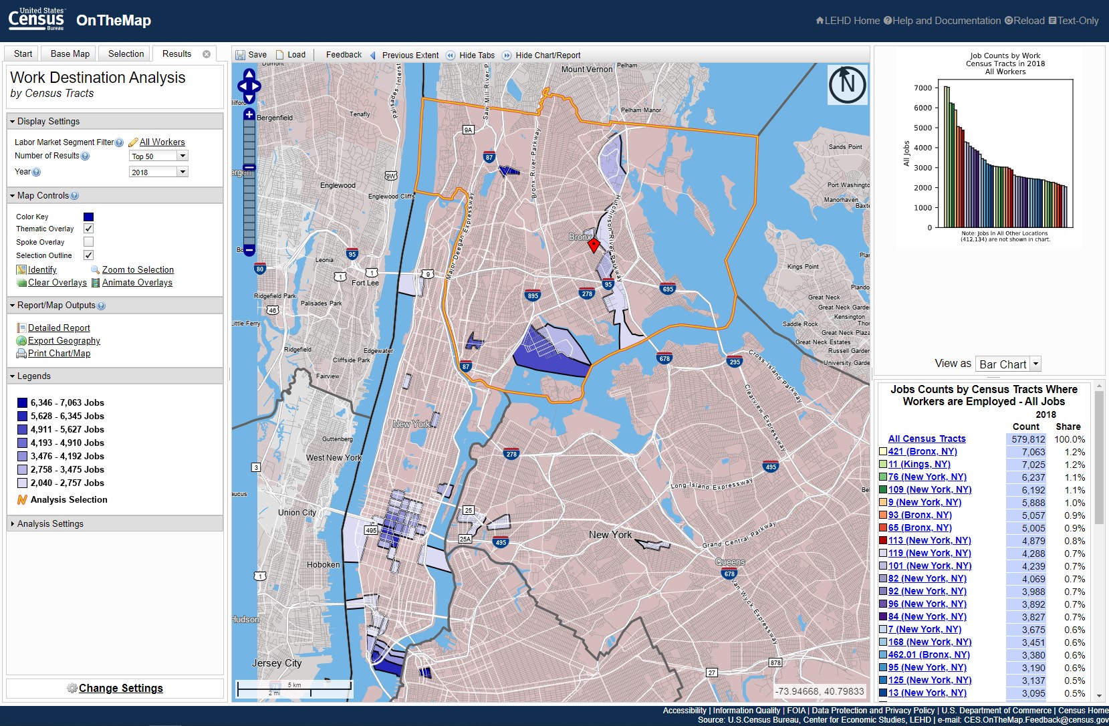Click the OnTheMap logo
Image resolution: width=1109 pixels, height=726 pixels.
pos(114,21)
